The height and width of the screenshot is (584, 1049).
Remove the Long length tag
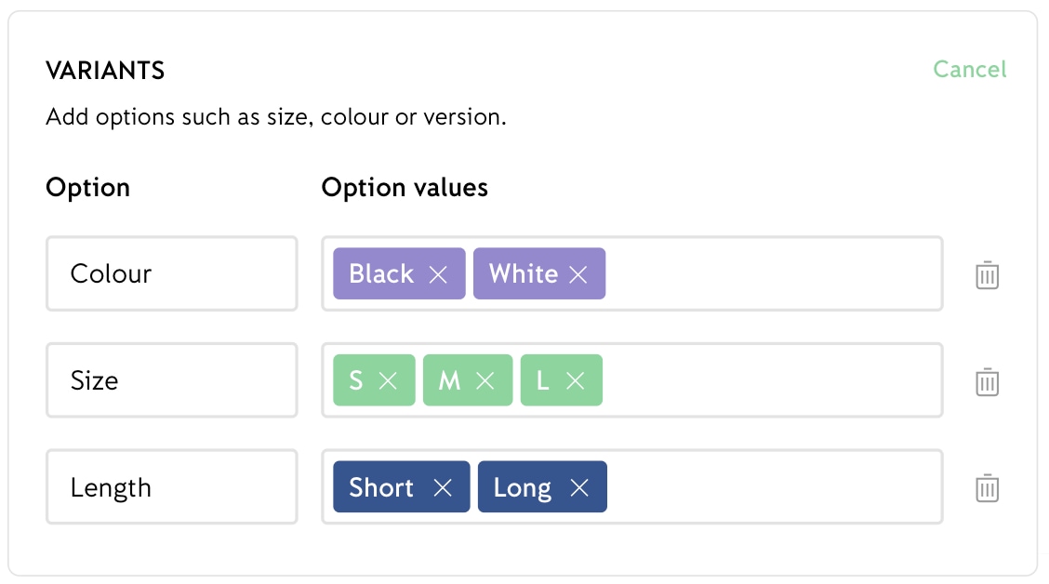coord(579,487)
